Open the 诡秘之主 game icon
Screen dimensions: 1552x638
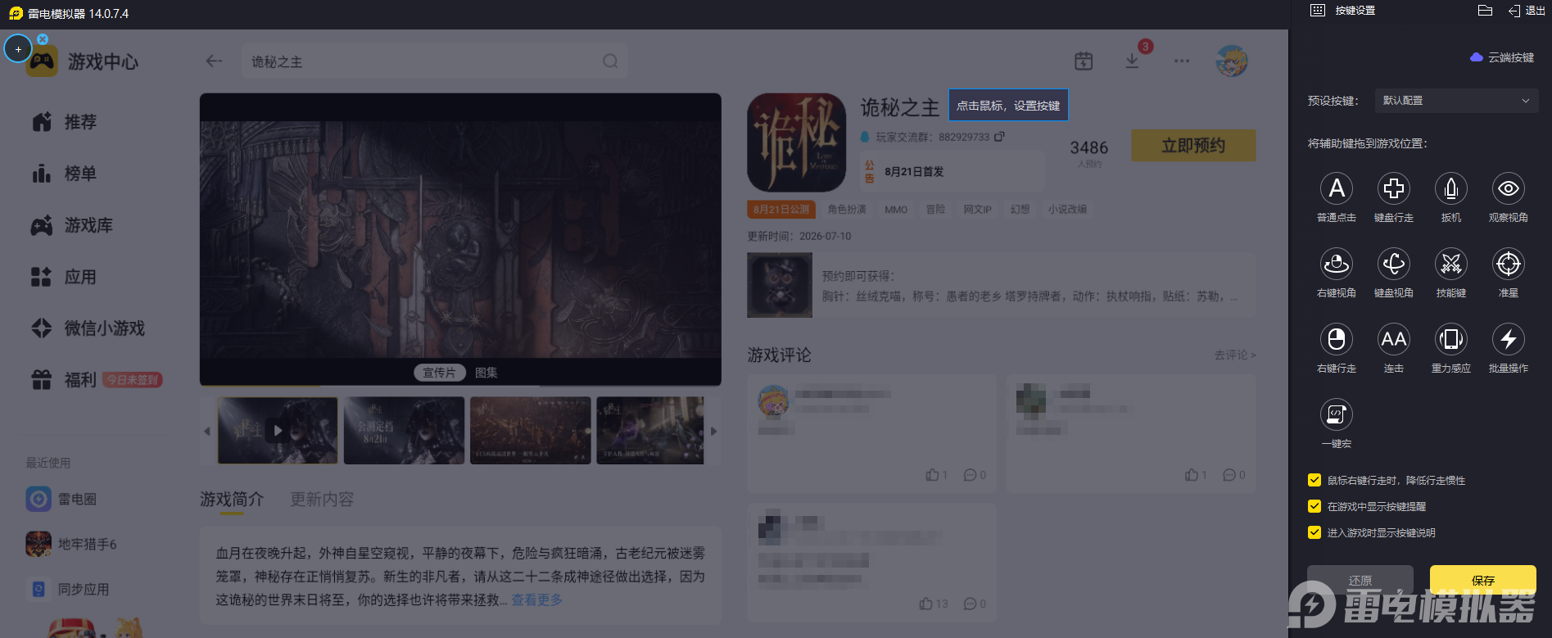click(796, 143)
